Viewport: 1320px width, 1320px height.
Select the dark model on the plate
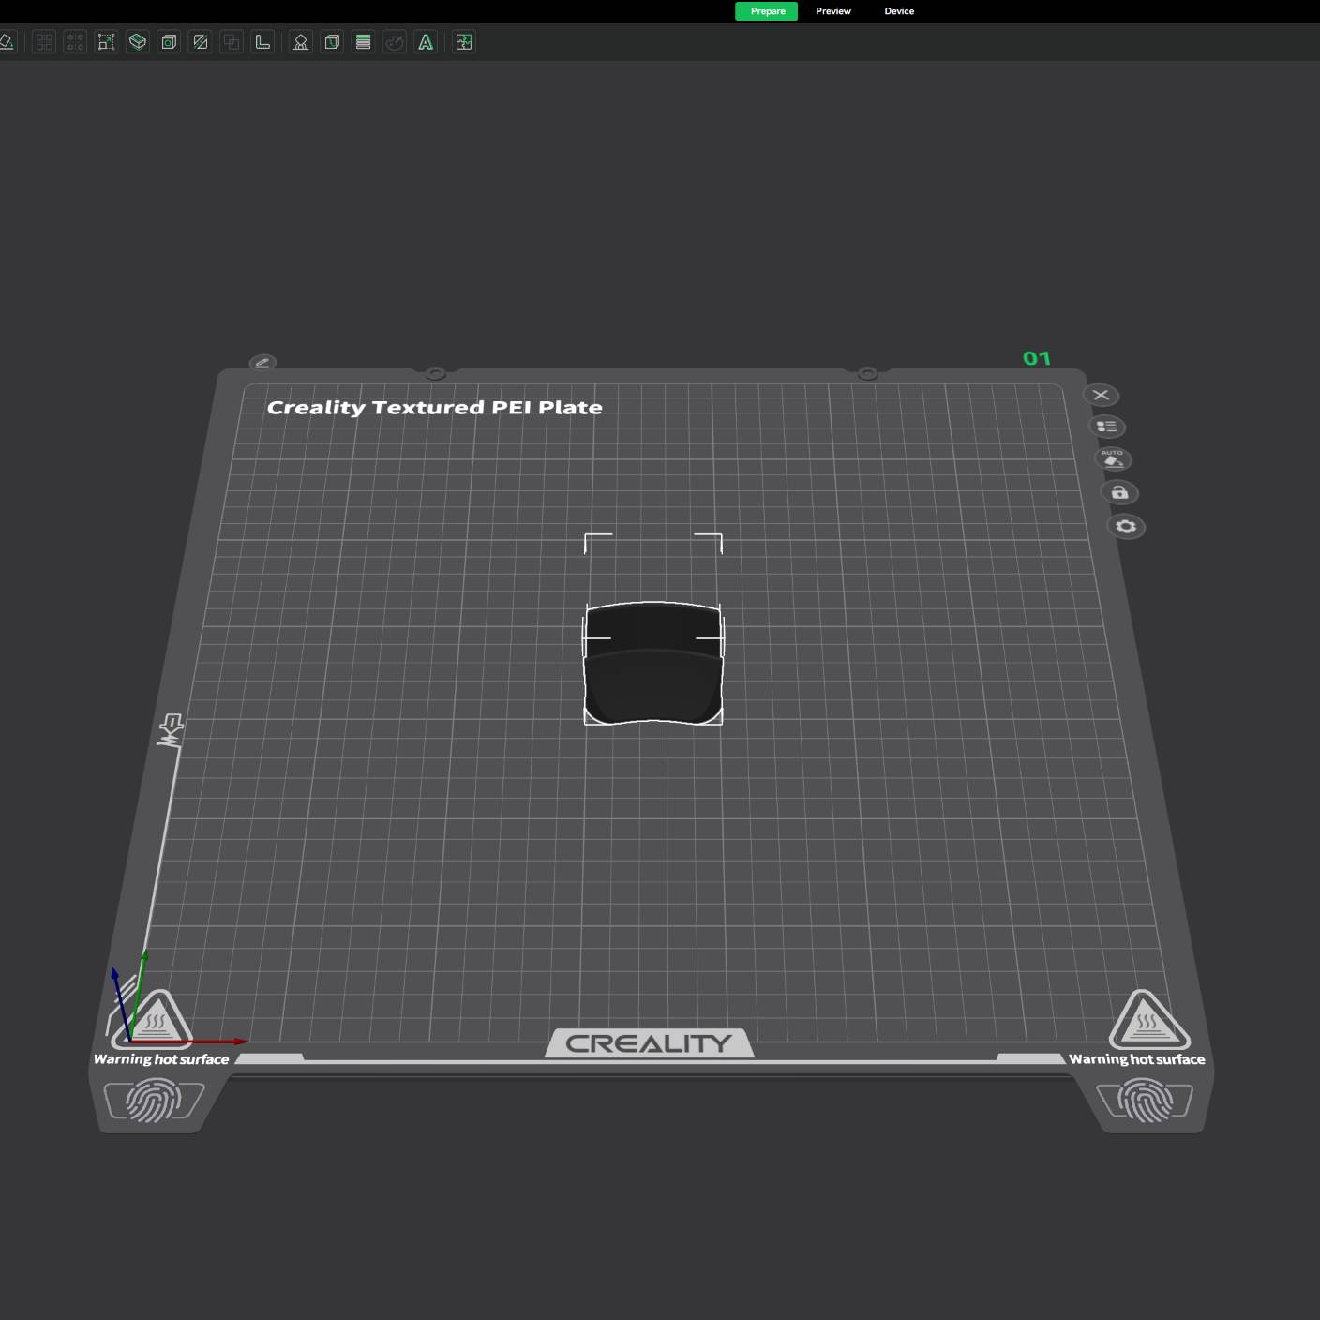click(x=653, y=666)
